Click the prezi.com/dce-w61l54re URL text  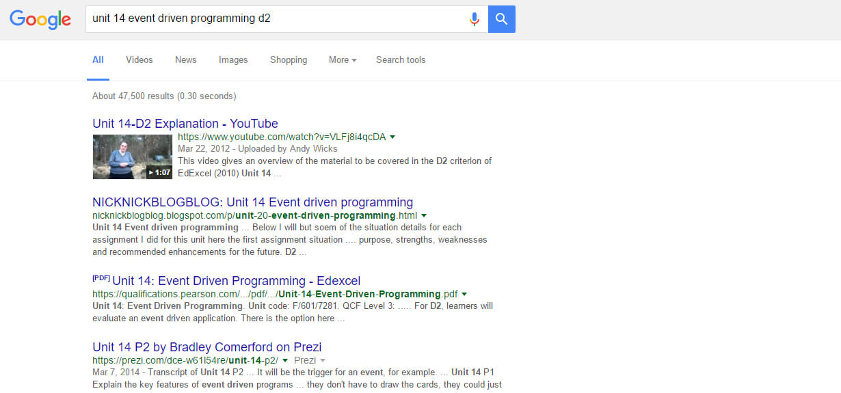[x=185, y=360]
